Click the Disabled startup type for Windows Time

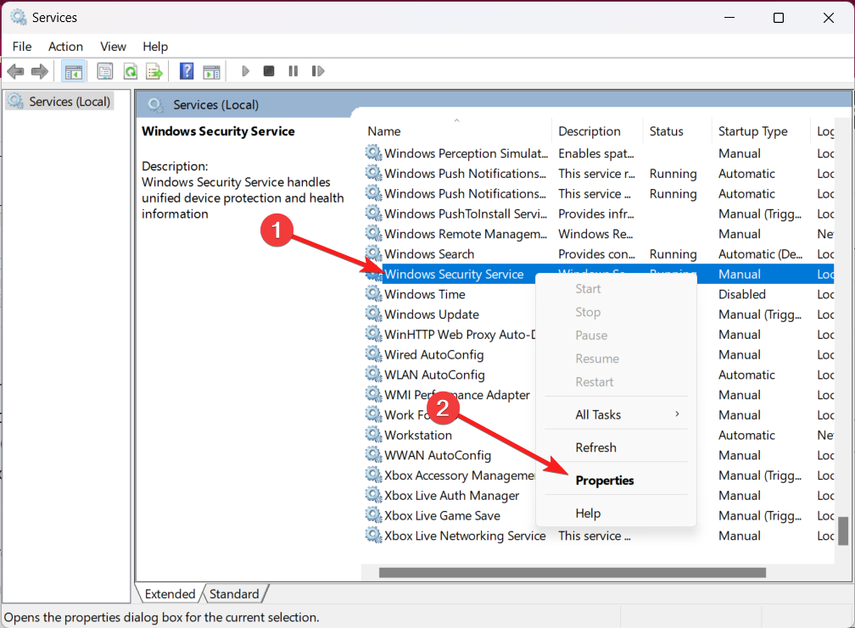[742, 294]
